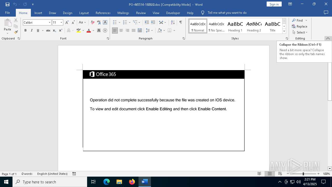Increase font size with the Grow Font icon
The image size is (332, 187).
[67, 22]
